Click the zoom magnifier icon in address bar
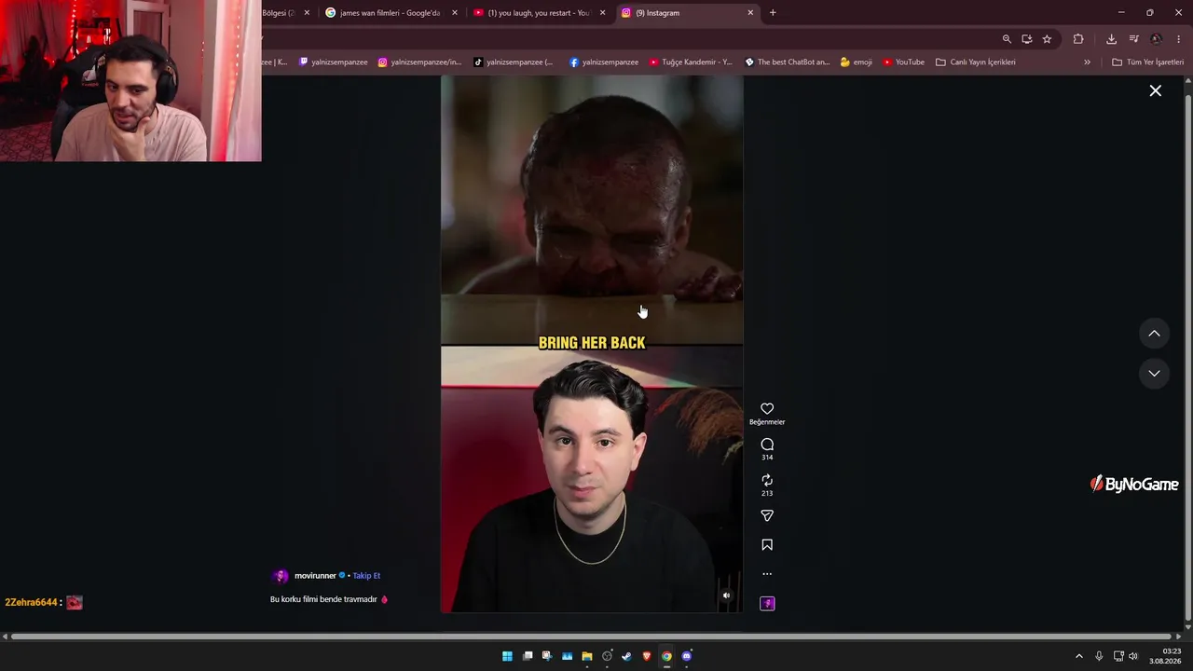The width and height of the screenshot is (1193, 671). pyautogui.click(x=1007, y=39)
